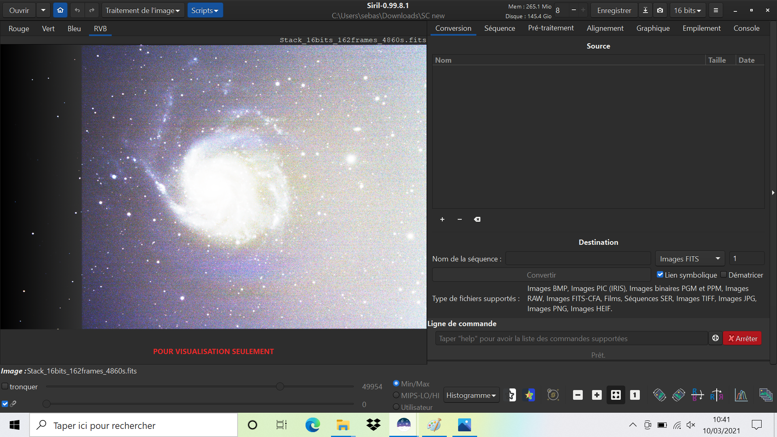Open the Images FITS format dropdown
The image size is (777, 437).
(690, 259)
